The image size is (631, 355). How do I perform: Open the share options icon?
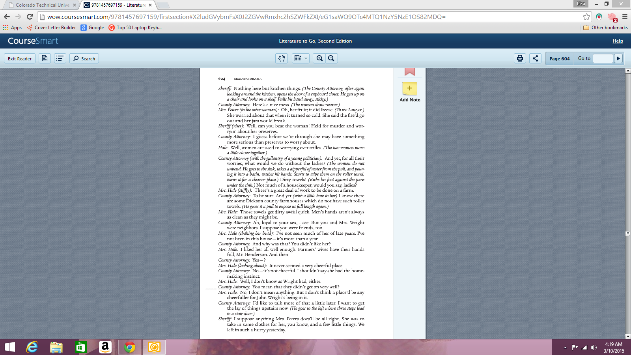click(x=535, y=58)
